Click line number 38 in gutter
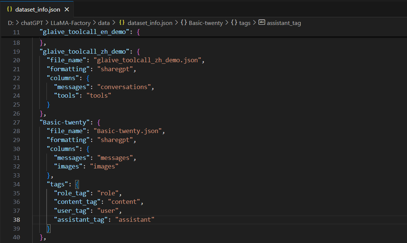The image size is (407, 243). tap(16, 220)
